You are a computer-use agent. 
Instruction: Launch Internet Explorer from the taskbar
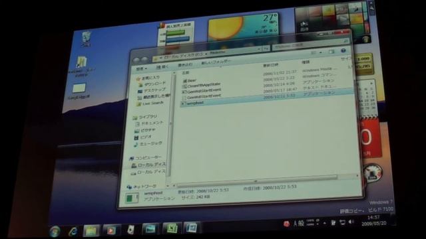pos(73,231)
